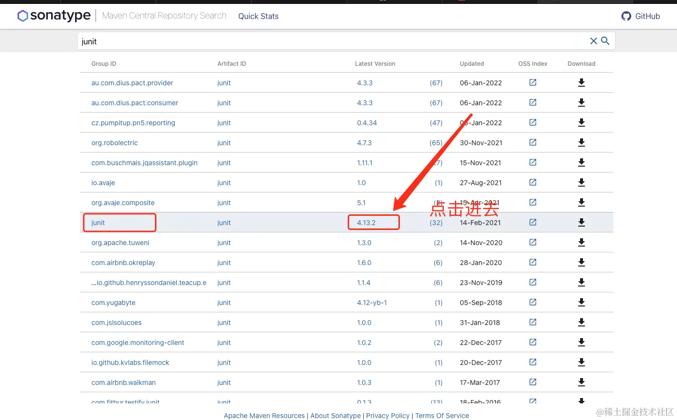
Task: Open OSS Index for com.airbnb.okreplay
Action: tap(533, 263)
